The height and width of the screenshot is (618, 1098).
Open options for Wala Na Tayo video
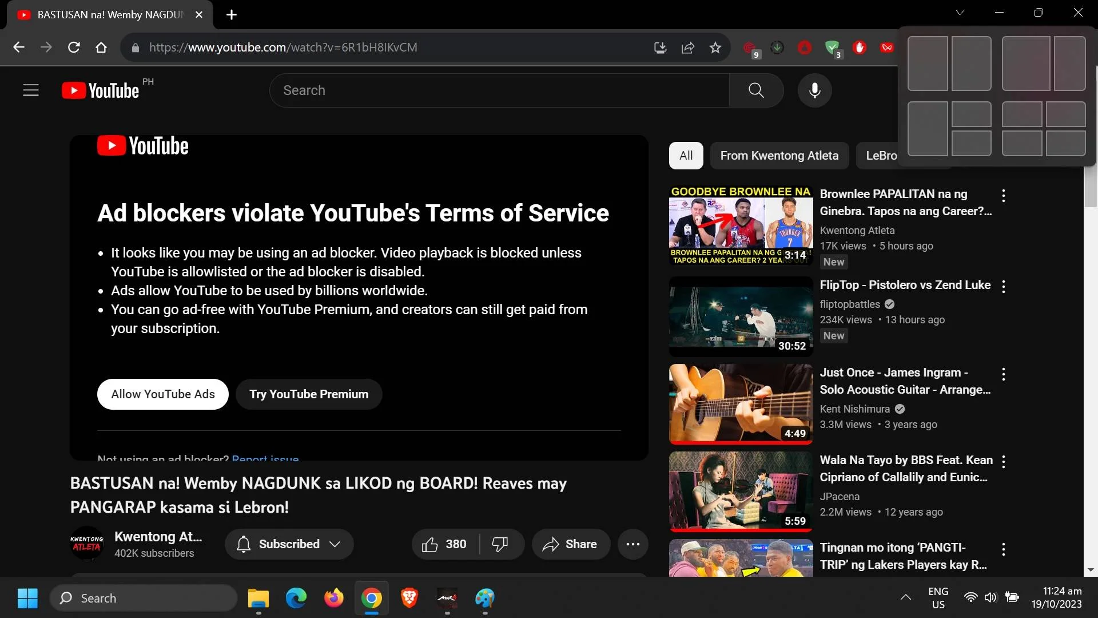tap(1004, 462)
